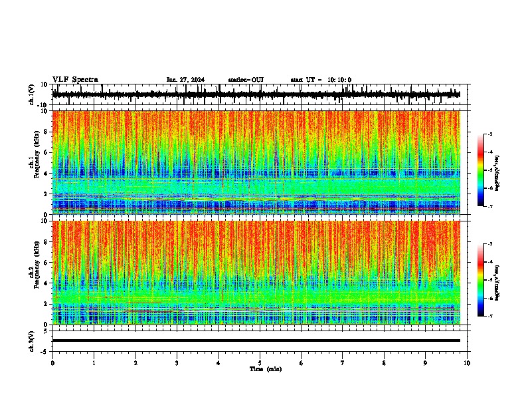Click the -3 label on ch.1 colorbar

coord(489,134)
